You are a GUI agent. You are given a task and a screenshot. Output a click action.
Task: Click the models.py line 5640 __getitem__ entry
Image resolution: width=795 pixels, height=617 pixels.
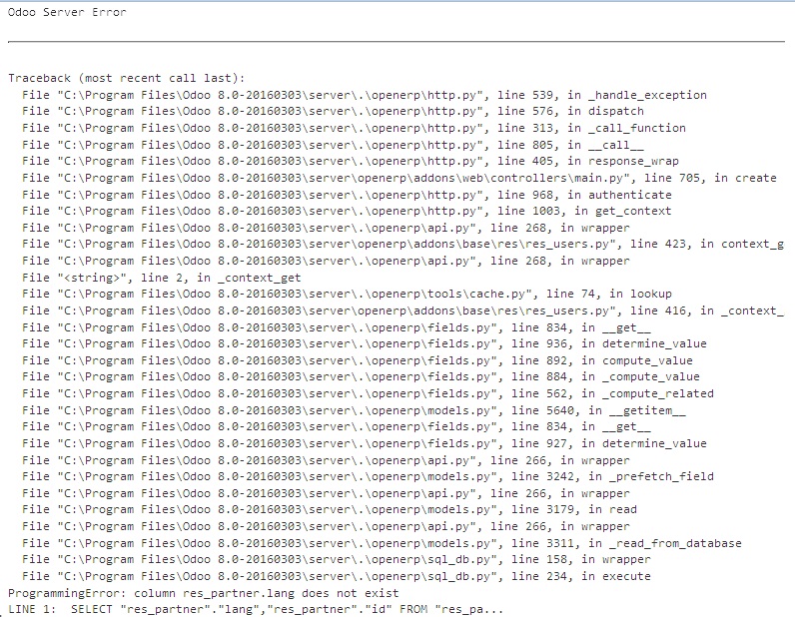[354, 410]
